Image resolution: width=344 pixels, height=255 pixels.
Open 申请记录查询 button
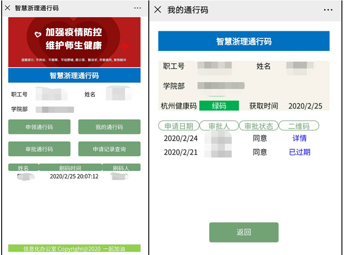pos(109,149)
